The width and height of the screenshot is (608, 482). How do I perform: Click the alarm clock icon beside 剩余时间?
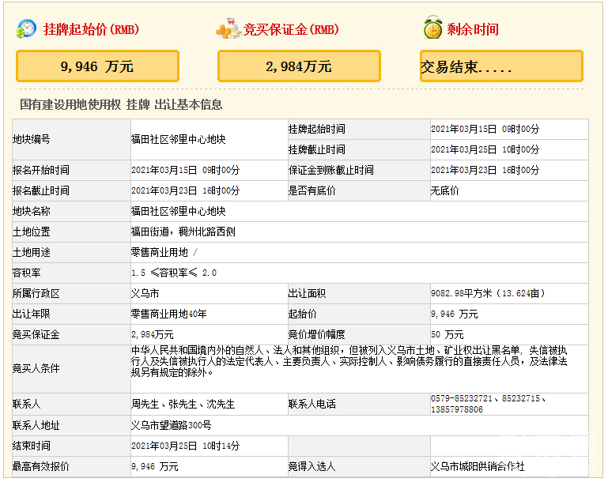click(432, 28)
